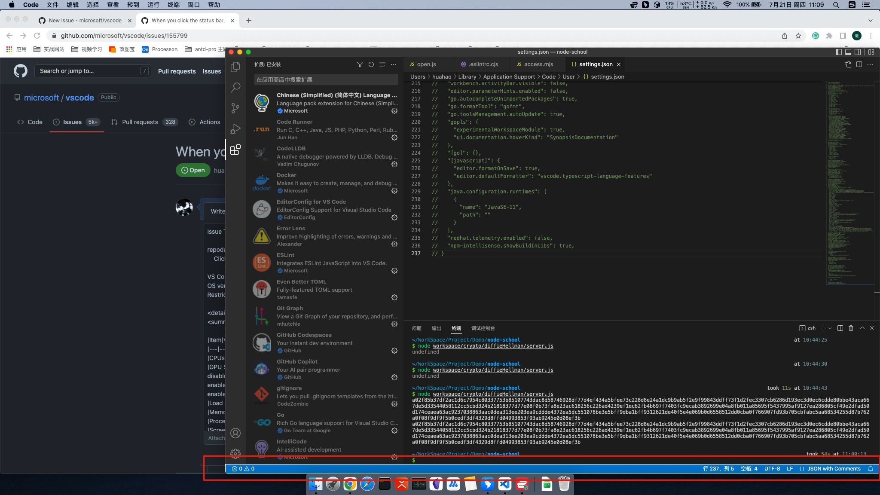The height and width of the screenshot is (495, 880).
Task: Select the Extensions view icon
Action: pos(235,150)
